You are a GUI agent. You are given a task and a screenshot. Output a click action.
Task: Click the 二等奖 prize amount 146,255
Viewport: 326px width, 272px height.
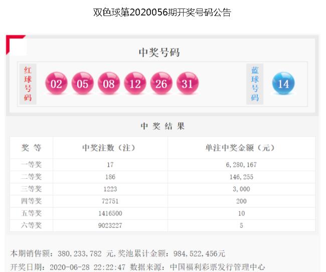point(241,177)
